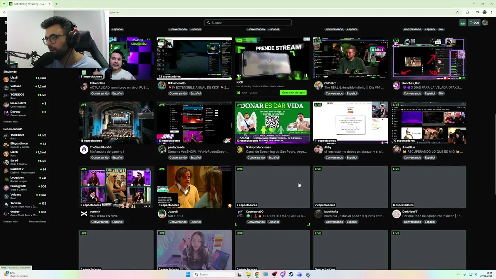Open a new browser tab

tap(56, 4)
